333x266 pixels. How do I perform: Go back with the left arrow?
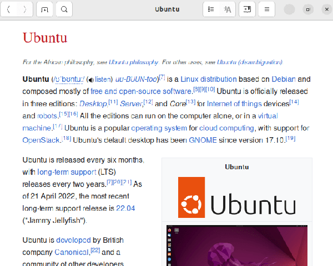pos(9,9)
